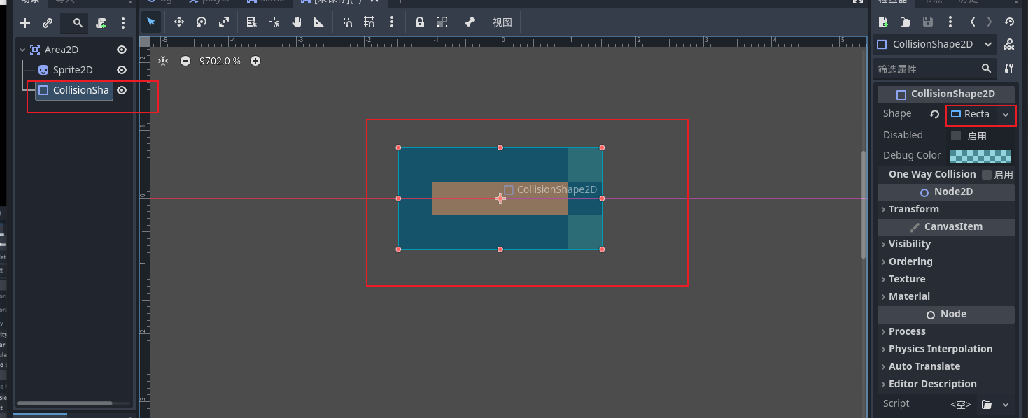Viewport: 1028px width, 418px height.
Task: Click the list selectable nodes tool
Action: pyautogui.click(x=252, y=22)
